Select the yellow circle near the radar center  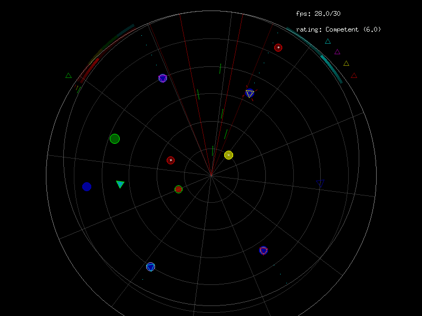point(228,155)
